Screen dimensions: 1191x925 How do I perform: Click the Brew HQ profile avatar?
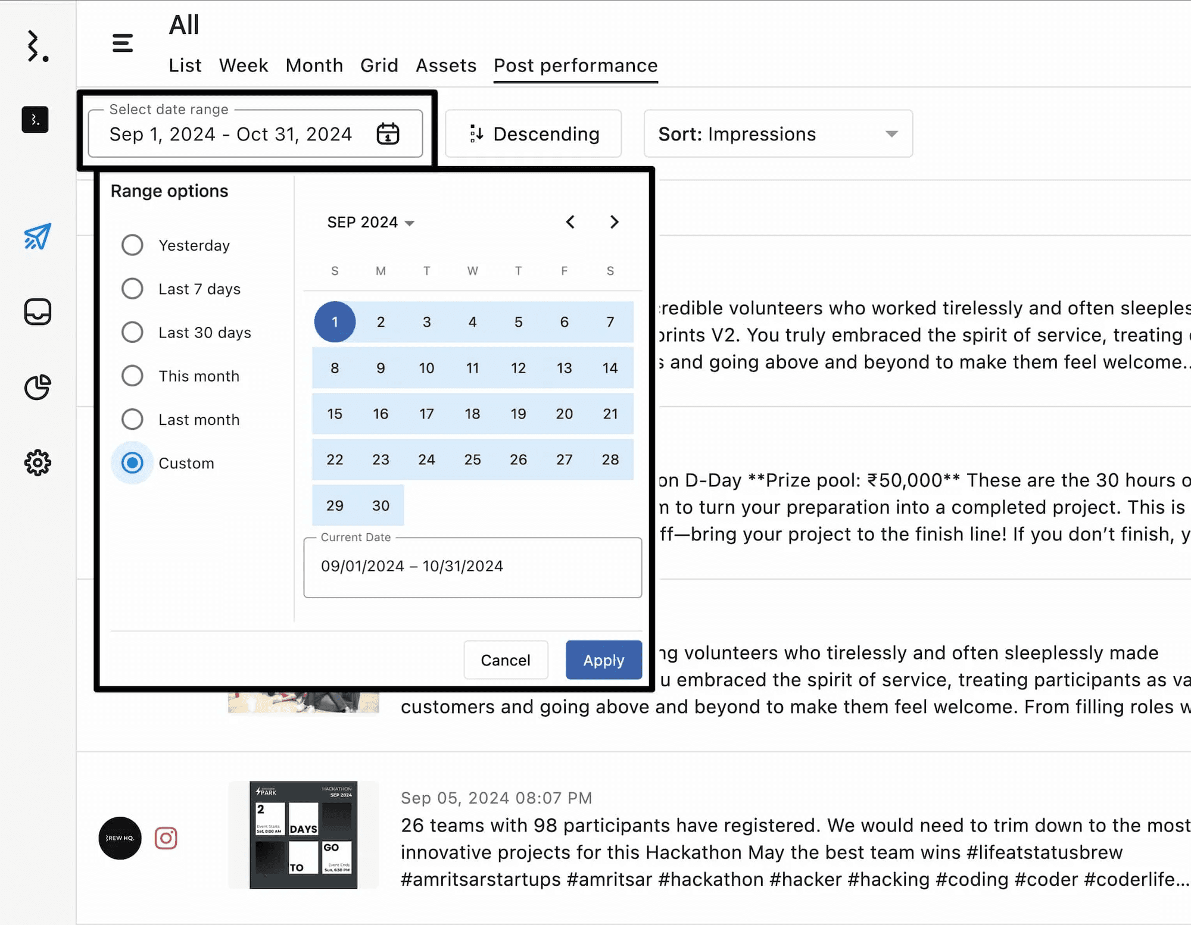point(120,838)
